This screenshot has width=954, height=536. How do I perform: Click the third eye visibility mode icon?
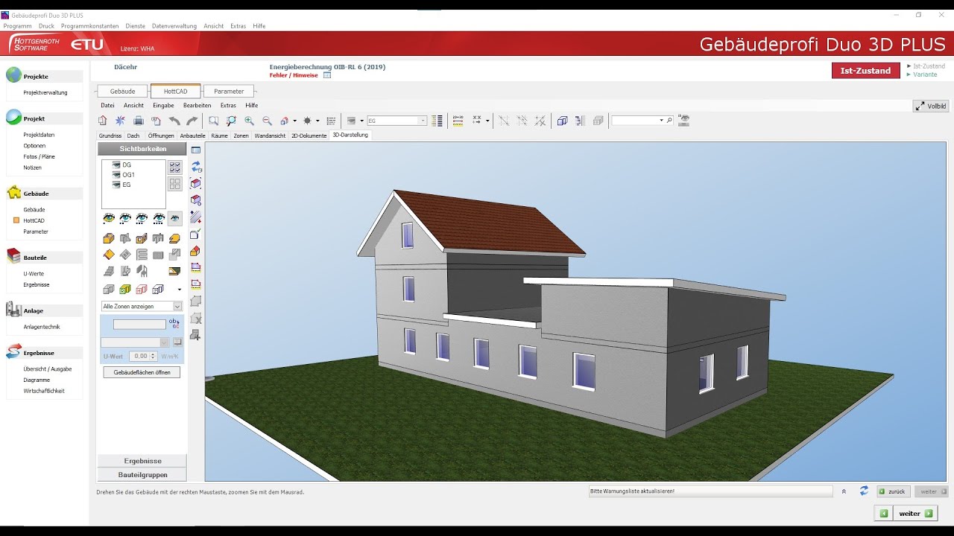142,218
